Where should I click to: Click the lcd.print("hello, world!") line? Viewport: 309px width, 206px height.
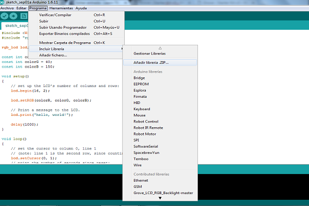pyautogui.click(x=42, y=115)
